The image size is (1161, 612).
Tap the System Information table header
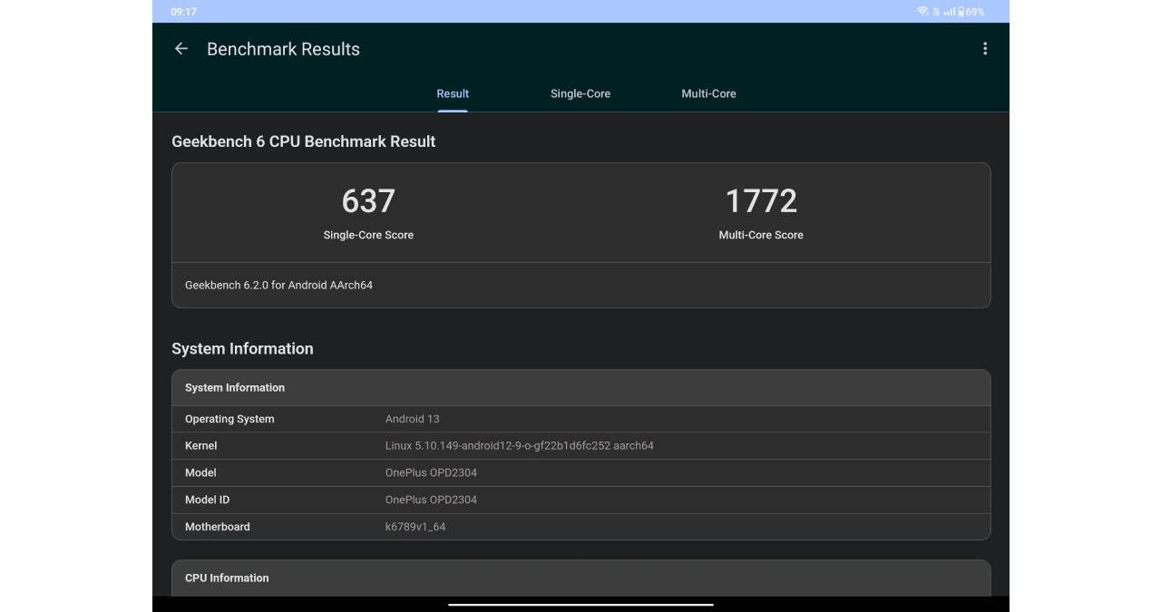[x=235, y=387]
